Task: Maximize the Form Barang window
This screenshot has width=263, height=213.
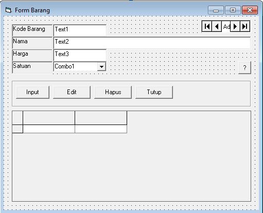Action: (233, 10)
